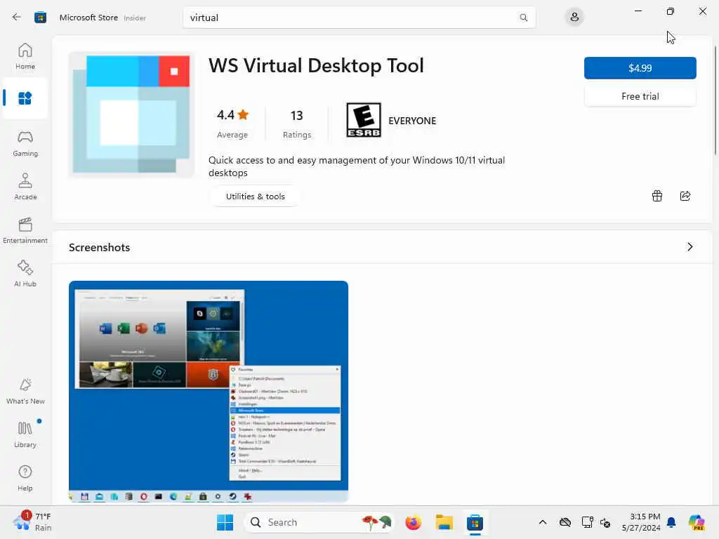719x539 pixels.
Task: Click the search magnifier icon
Action: pos(523,18)
